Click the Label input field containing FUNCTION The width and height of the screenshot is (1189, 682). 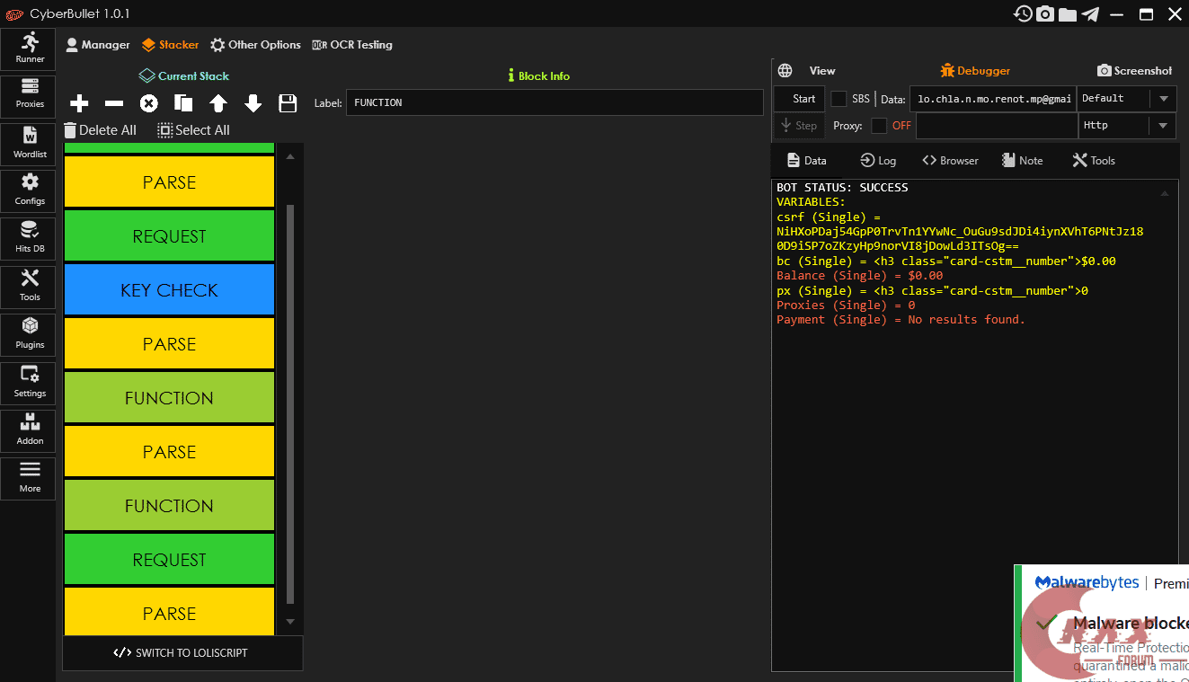coord(554,102)
